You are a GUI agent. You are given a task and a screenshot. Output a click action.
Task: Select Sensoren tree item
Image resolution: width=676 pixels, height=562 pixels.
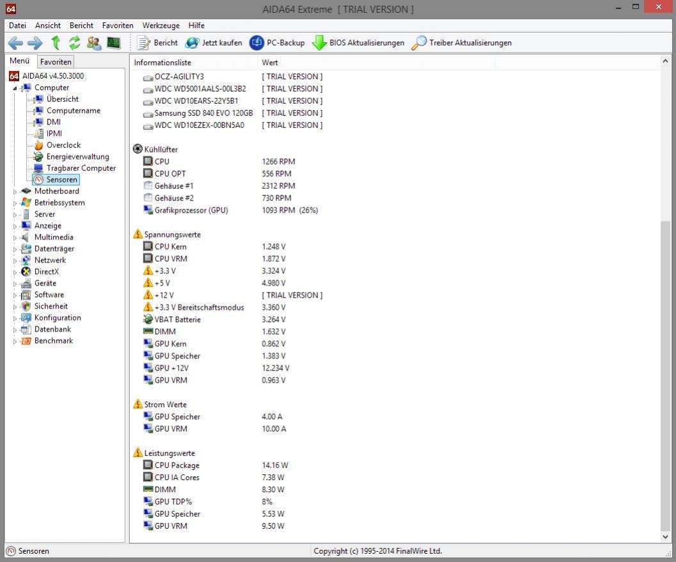click(56, 180)
